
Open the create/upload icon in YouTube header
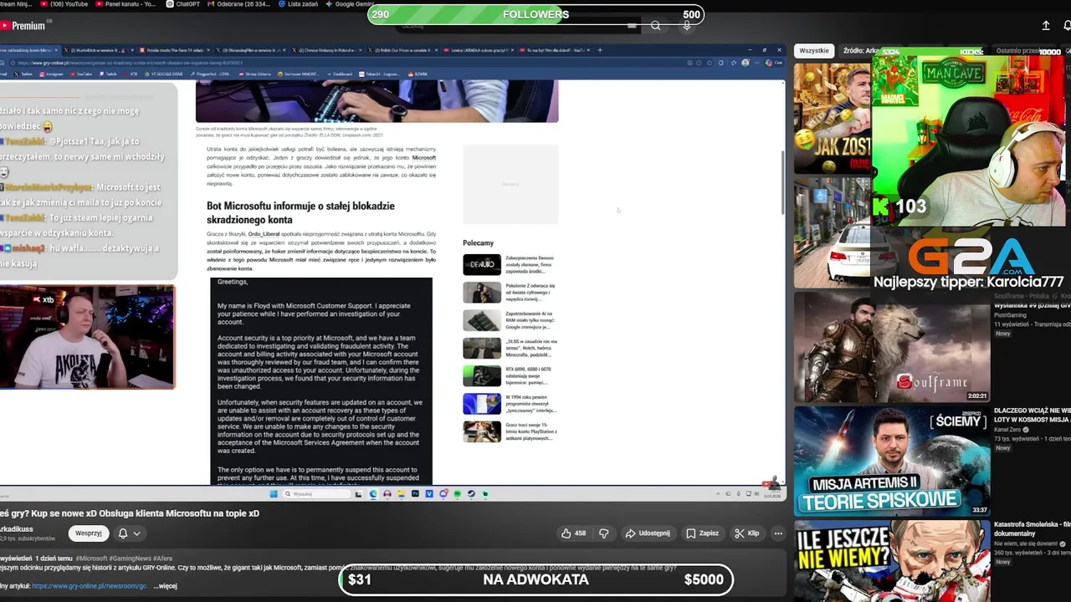[x=1046, y=26]
